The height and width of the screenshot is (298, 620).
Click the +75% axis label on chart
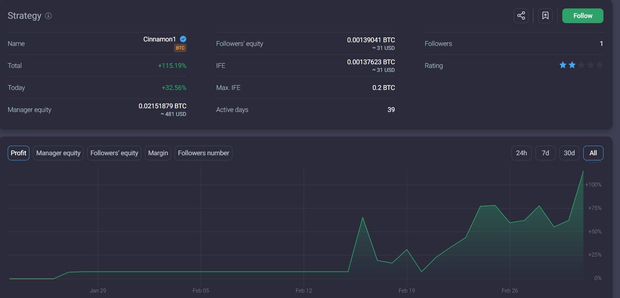[595, 208]
